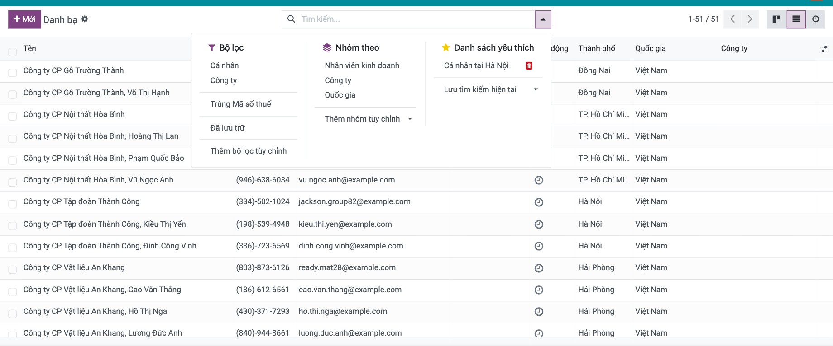Open activity clock for Cao Văn Thắng
Viewport: 833px width, 346px height.
539,290
